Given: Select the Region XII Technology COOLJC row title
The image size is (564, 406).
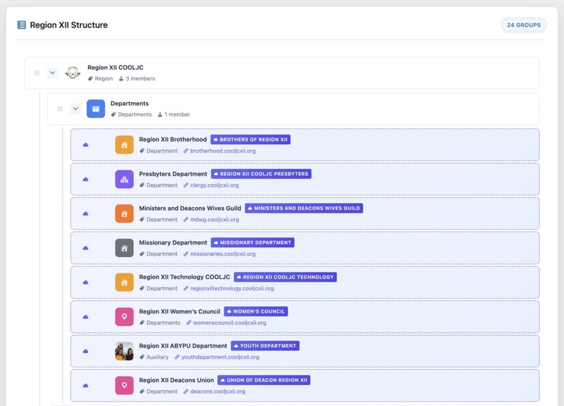Looking at the screenshot, I should (185, 277).
